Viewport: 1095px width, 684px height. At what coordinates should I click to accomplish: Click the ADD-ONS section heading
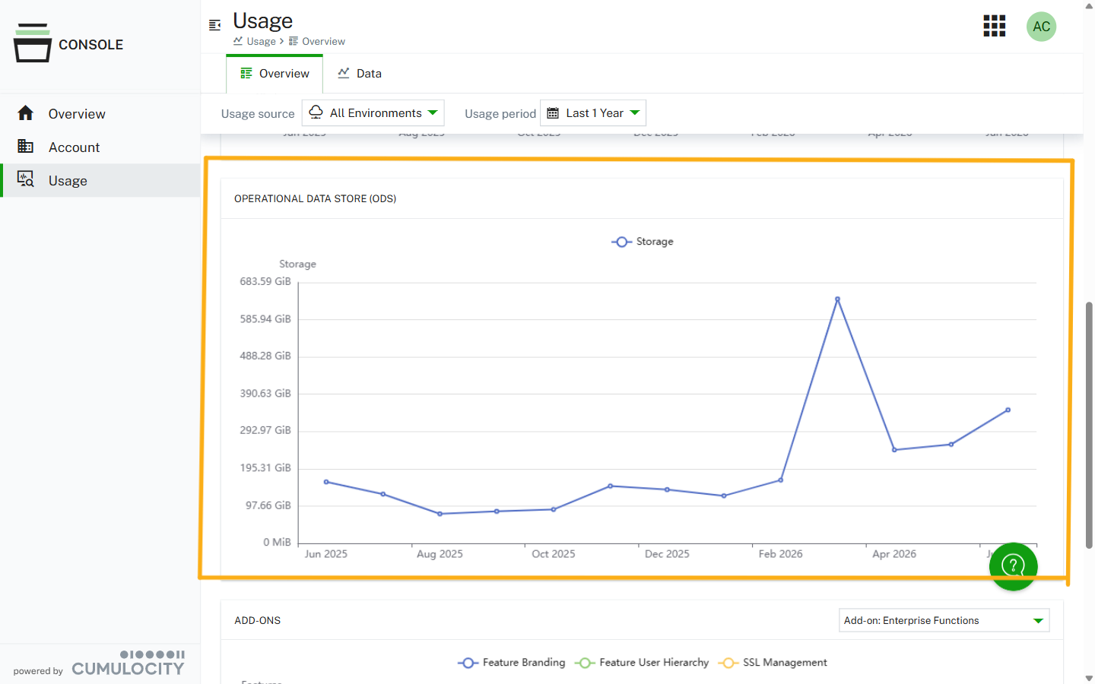[258, 620]
